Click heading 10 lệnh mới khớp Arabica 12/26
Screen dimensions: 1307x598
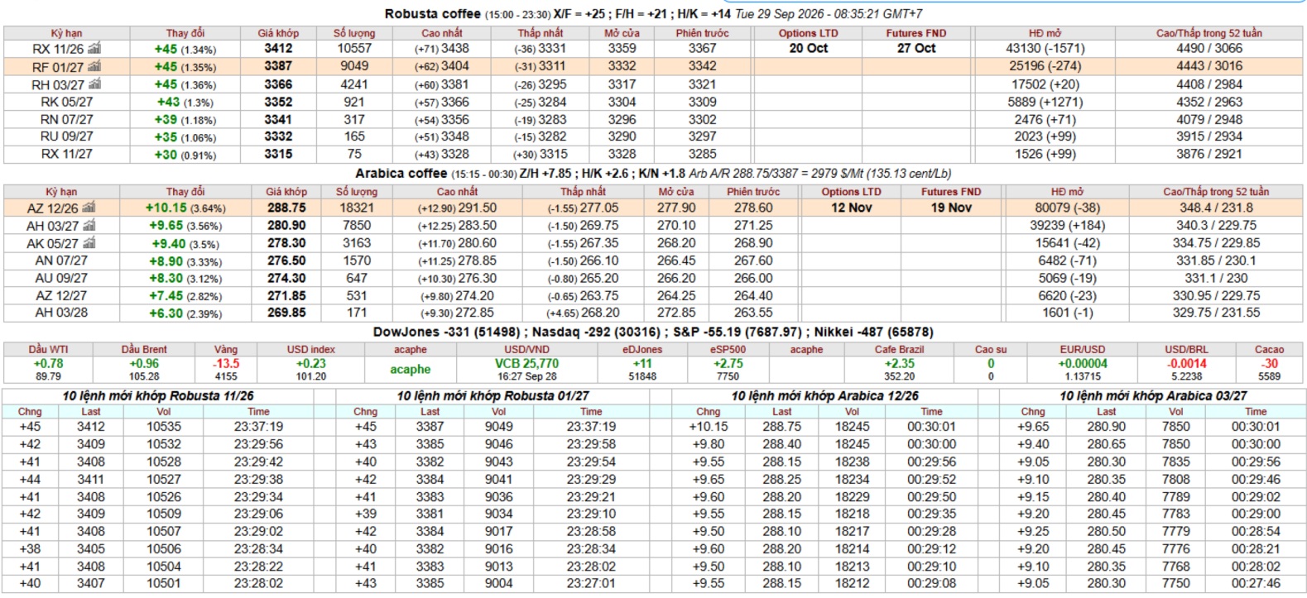(x=825, y=396)
